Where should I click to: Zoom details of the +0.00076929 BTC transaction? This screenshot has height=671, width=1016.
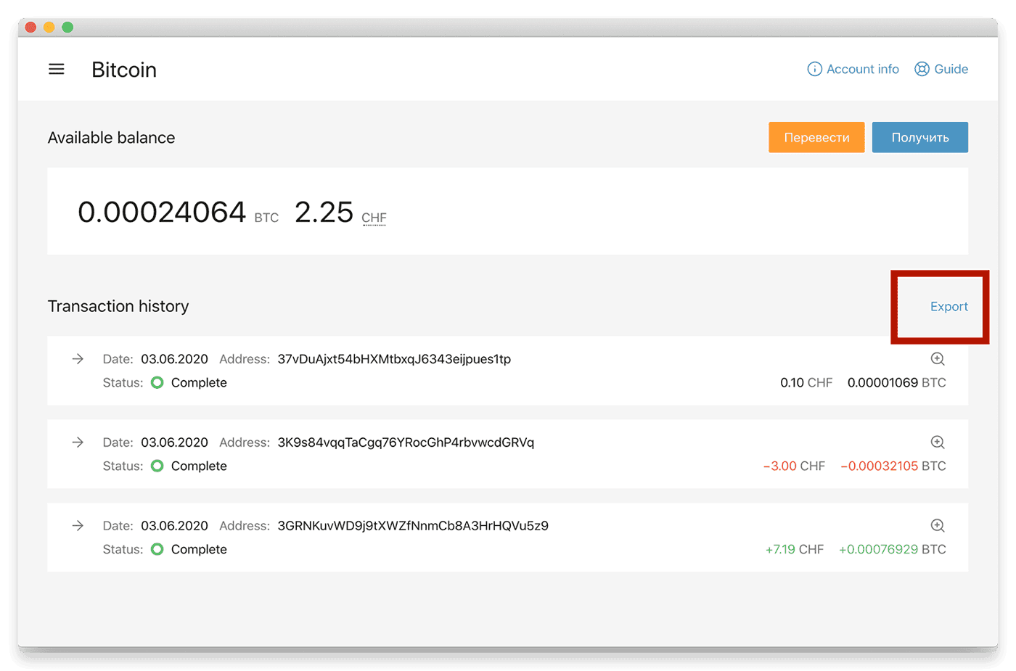point(938,526)
